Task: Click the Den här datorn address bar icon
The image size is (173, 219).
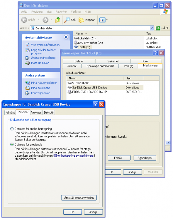Action: (x=33, y=28)
